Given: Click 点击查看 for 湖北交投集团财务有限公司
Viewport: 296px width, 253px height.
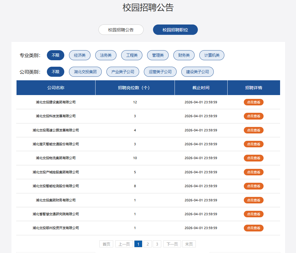Looking at the screenshot, I should (x=254, y=200).
